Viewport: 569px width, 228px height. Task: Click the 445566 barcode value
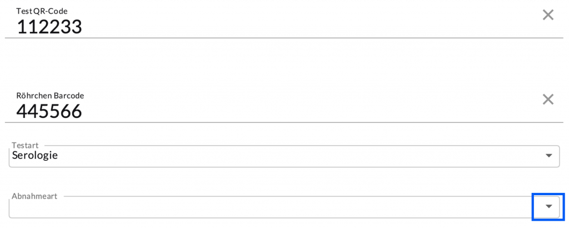[49, 111]
